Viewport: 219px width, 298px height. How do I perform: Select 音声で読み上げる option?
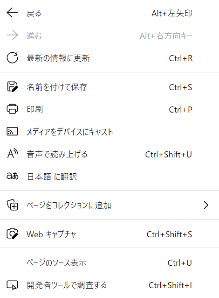click(x=109, y=154)
